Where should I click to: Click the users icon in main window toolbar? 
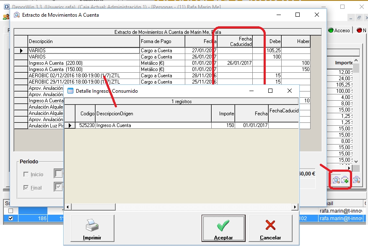click(6, 17)
